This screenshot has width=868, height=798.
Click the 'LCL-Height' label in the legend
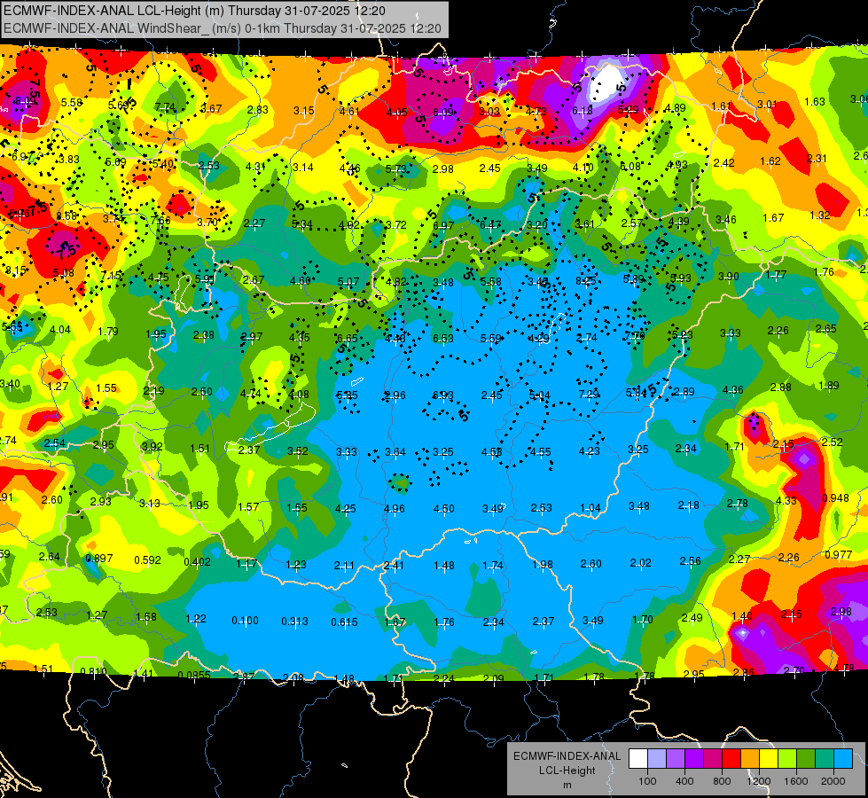[567, 771]
